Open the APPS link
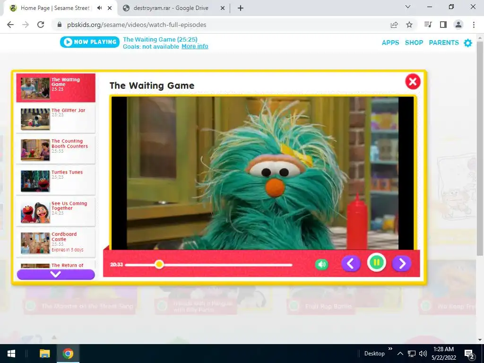The width and height of the screenshot is (484, 363). 390,43
